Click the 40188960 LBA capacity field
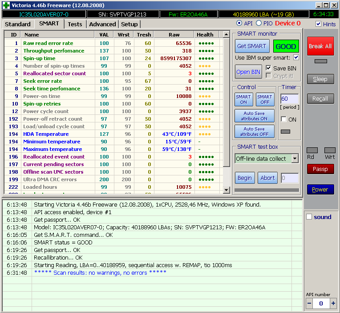 263,14
